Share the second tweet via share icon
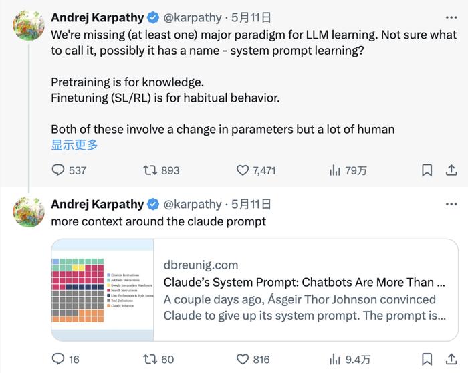468x373 pixels. coord(451,359)
